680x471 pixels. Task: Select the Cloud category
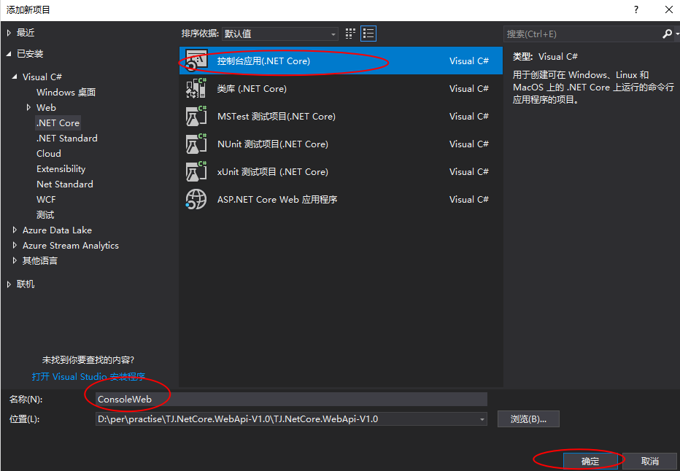point(49,153)
